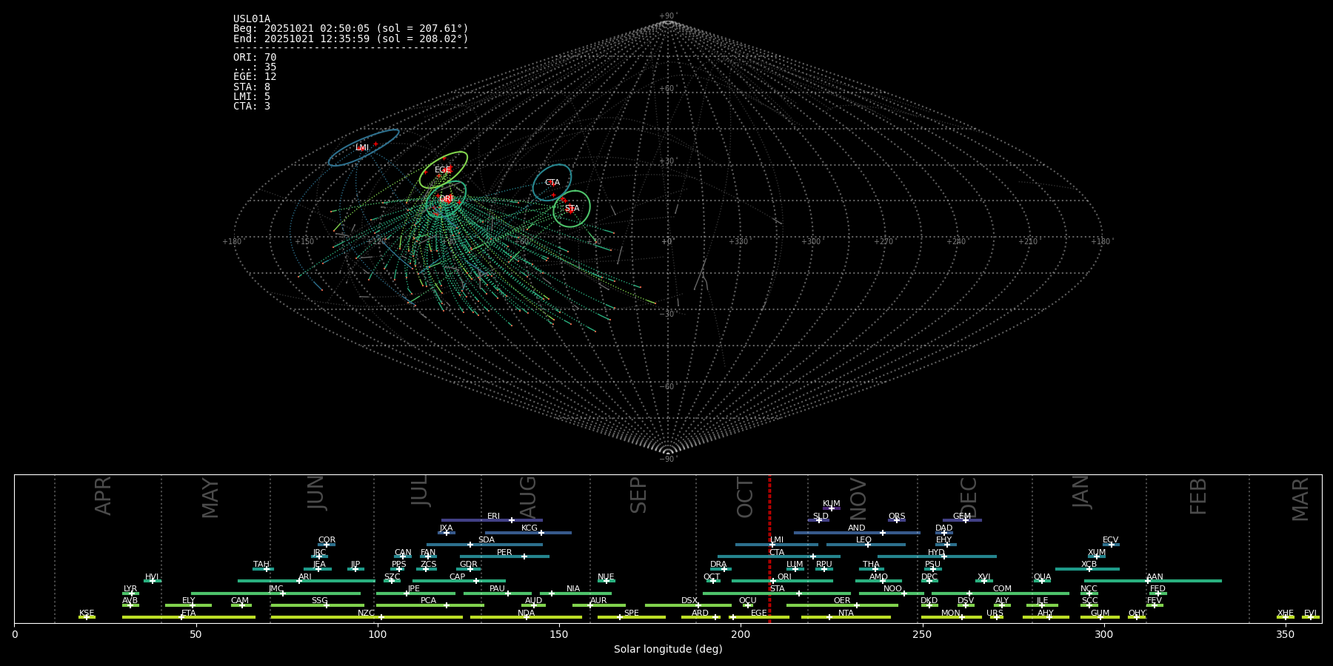Click the ETA shower bar in timeline
The image size is (1333, 666).
click(189, 617)
